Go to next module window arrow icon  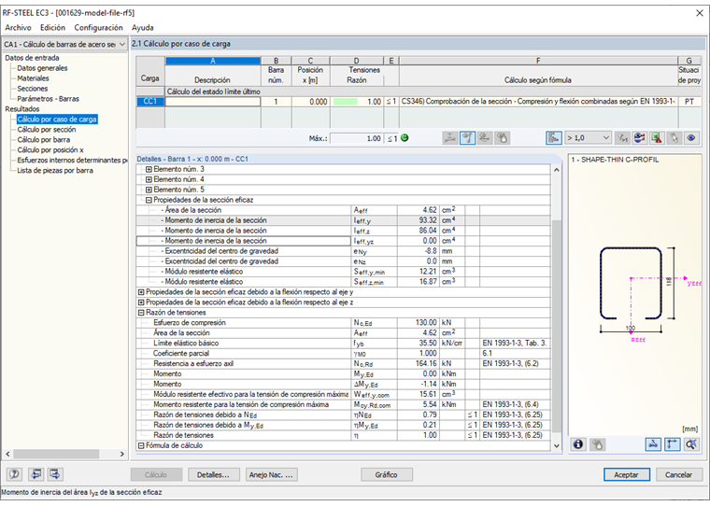[56, 474]
